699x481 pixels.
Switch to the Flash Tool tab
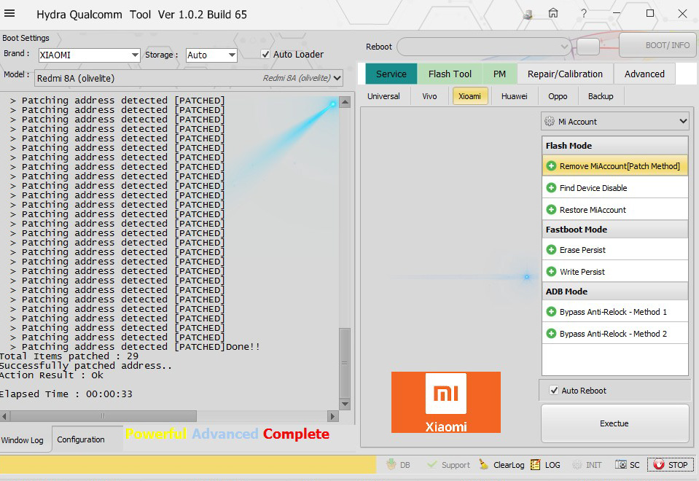coord(450,74)
